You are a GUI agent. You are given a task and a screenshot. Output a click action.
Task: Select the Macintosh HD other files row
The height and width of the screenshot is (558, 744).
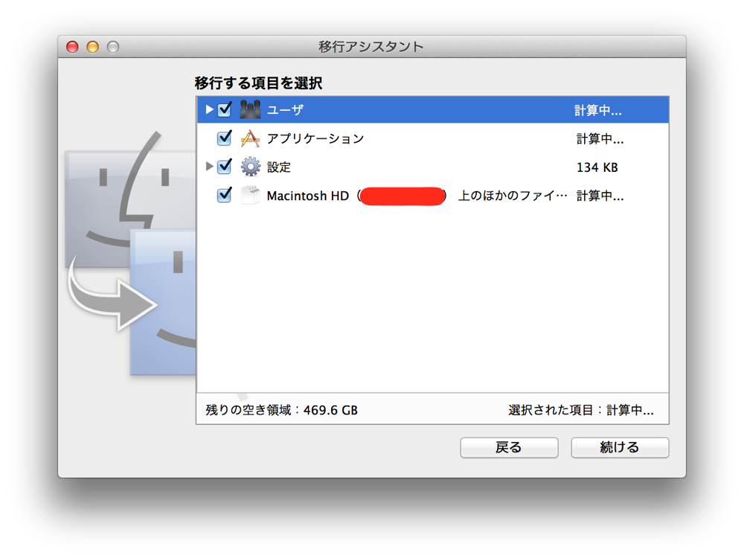click(x=433, y=196)
